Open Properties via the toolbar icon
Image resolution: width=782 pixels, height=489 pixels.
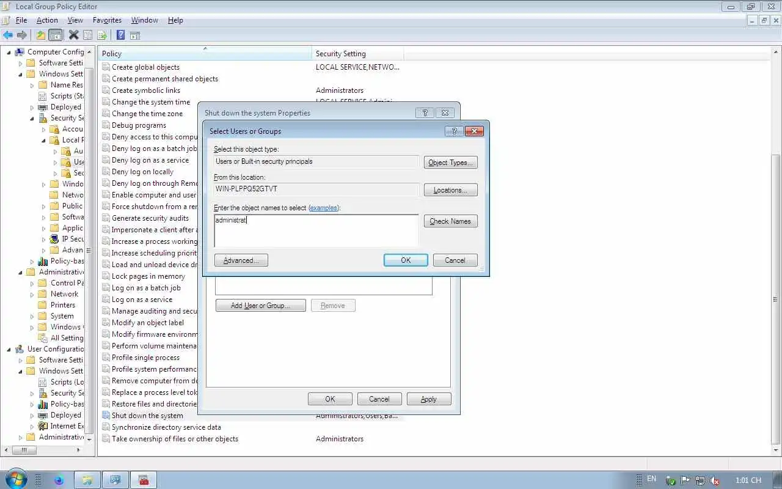coord(87,35)
